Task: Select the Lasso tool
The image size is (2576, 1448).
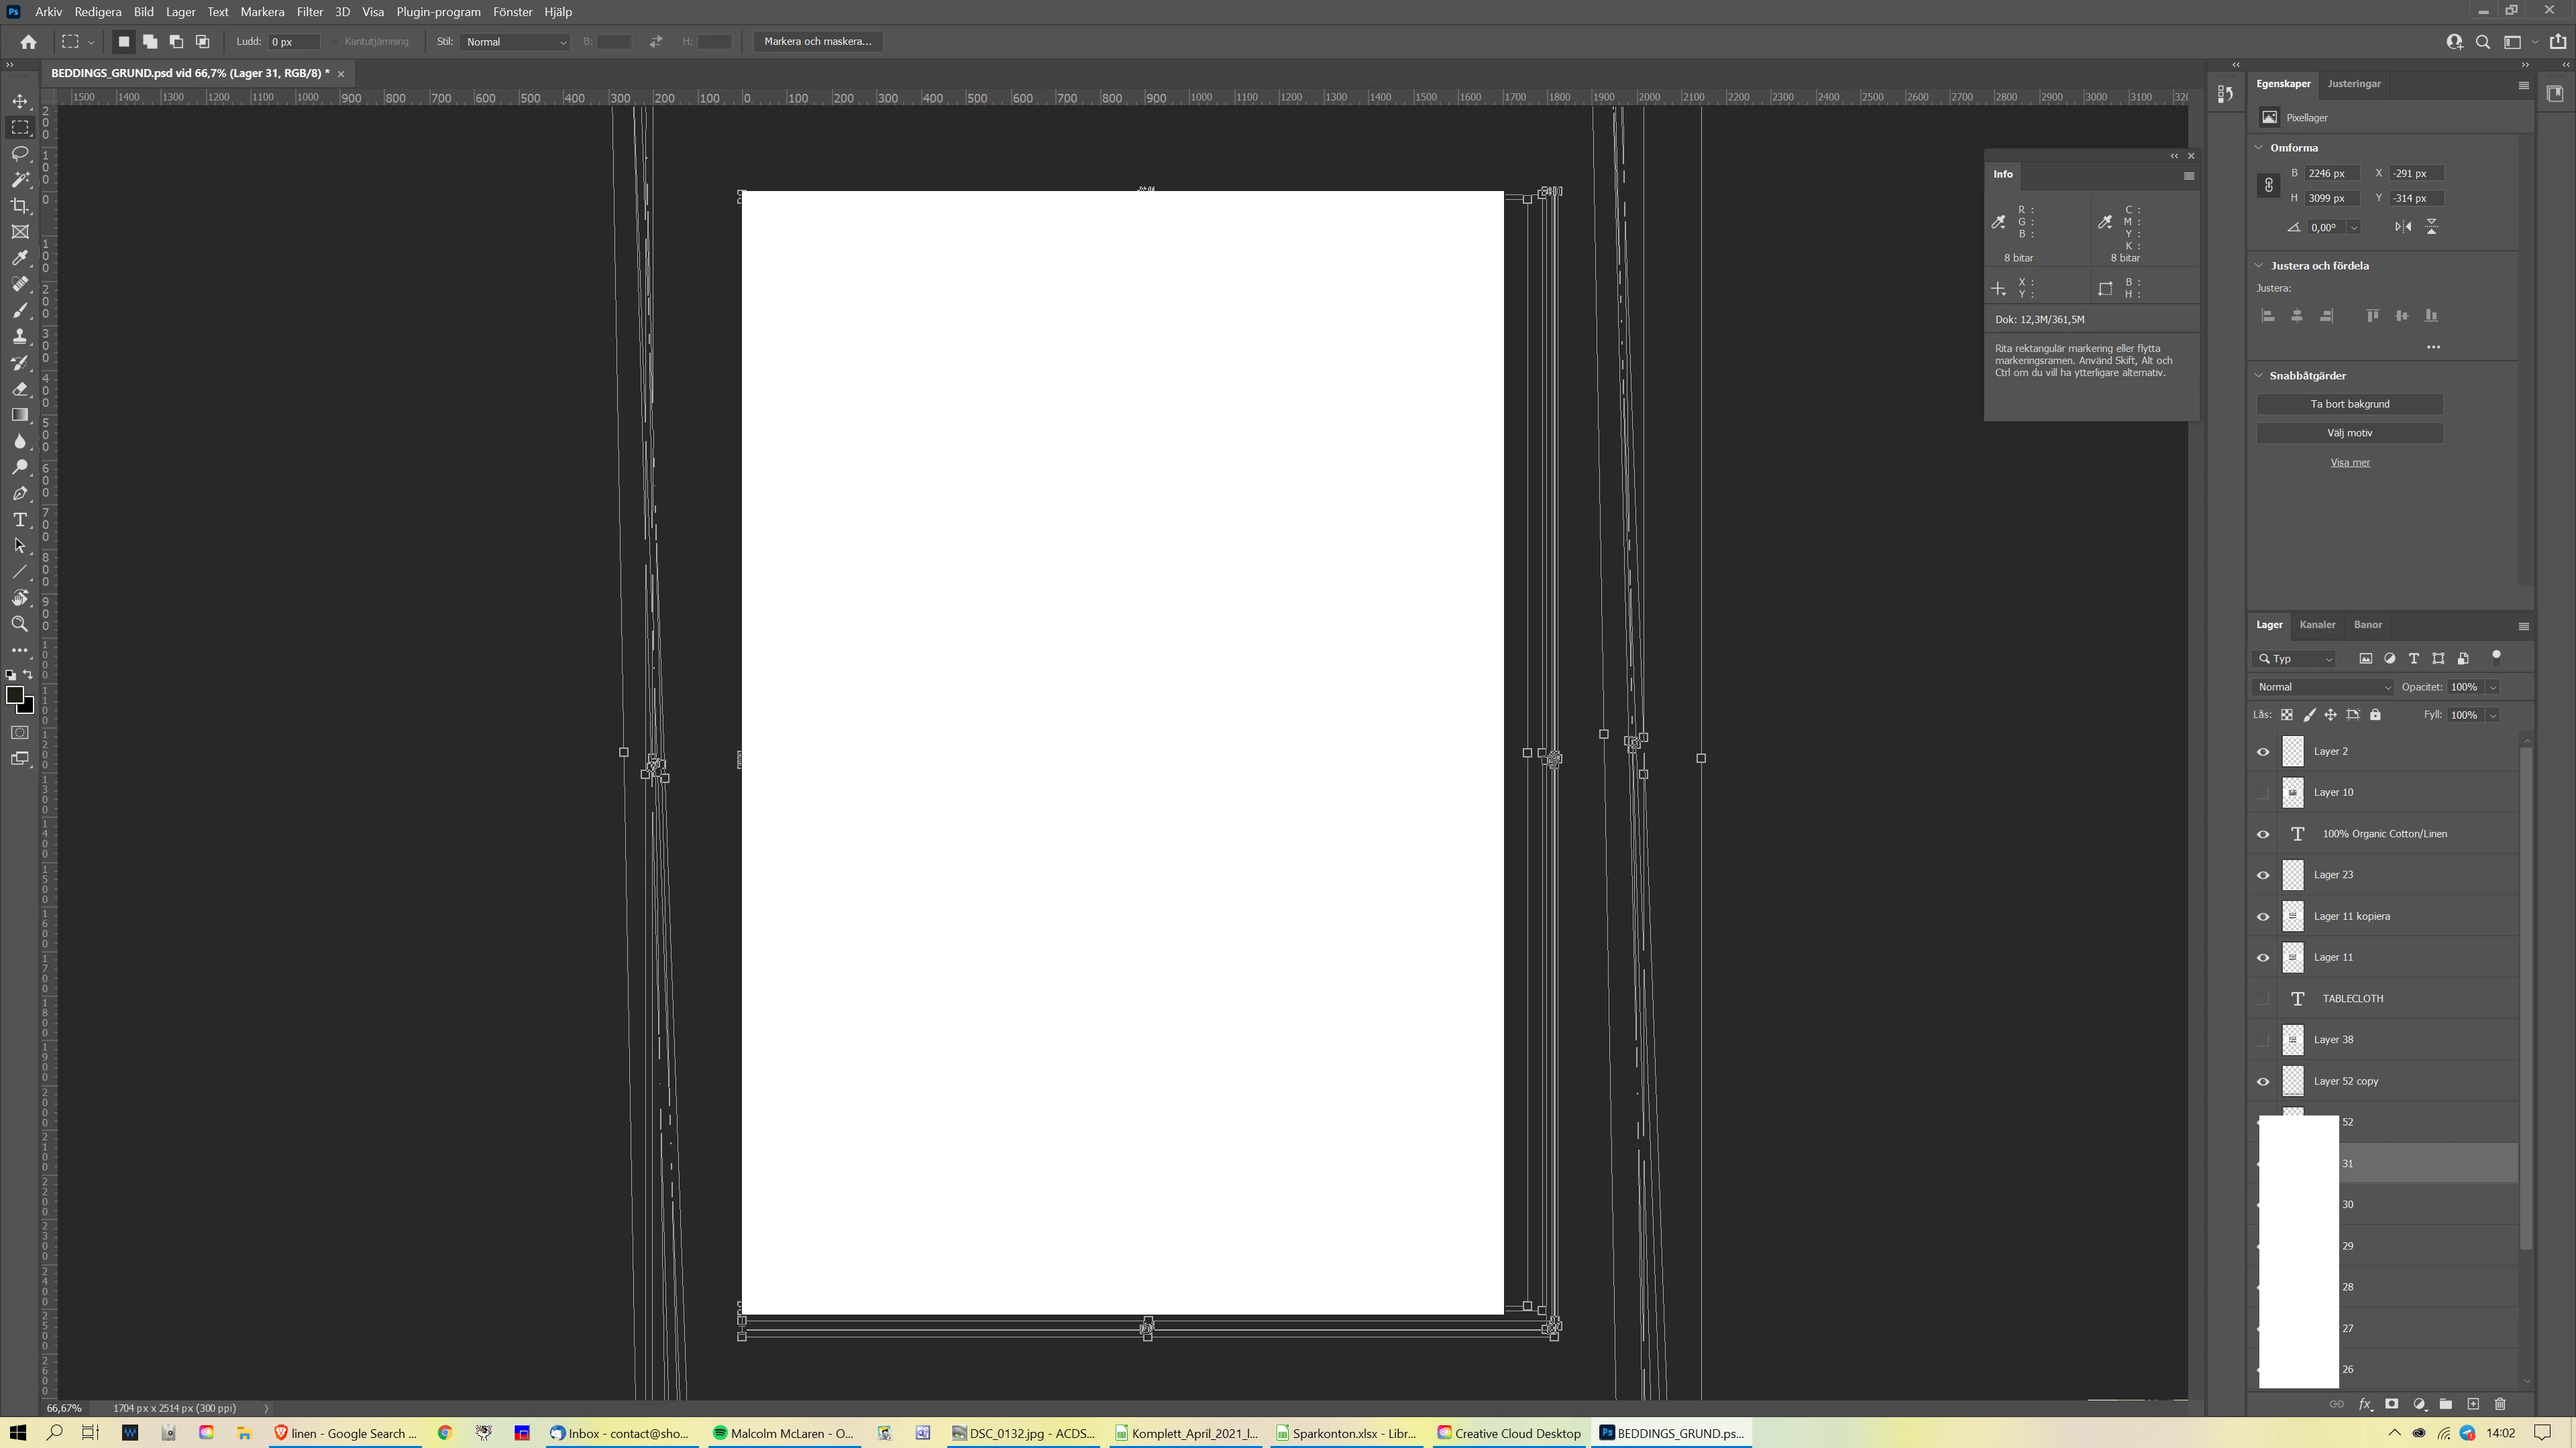Action: point(20,153)
